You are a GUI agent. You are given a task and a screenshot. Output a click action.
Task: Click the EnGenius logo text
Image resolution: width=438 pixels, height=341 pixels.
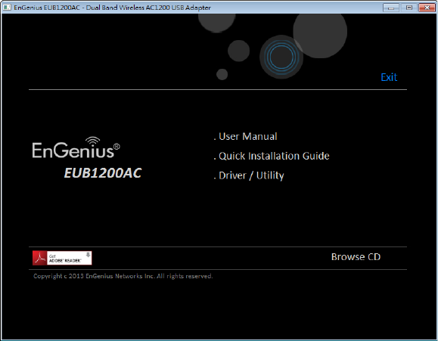click(x=73, y=150)
